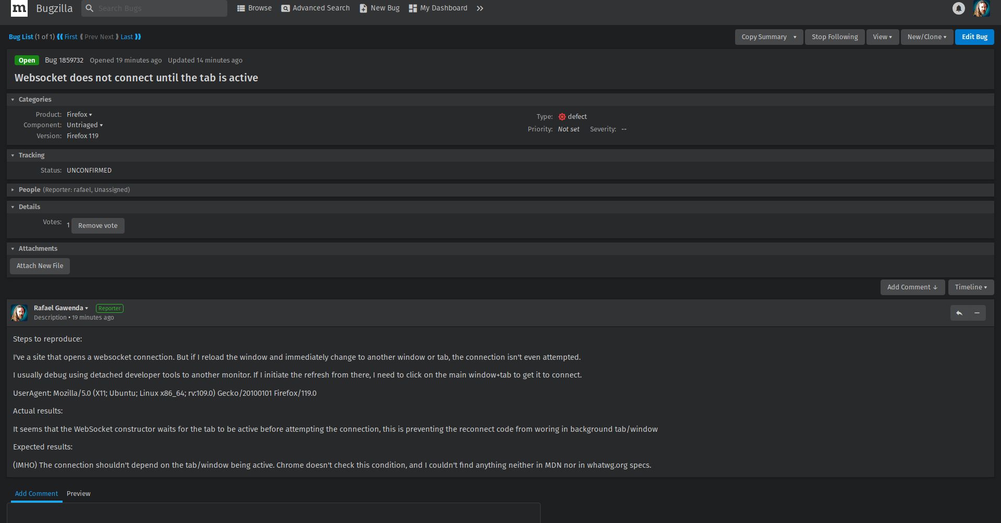The image size is (1001, 523).
Task: Open Rafael Gawenda user dropdown
Action: 61,308
